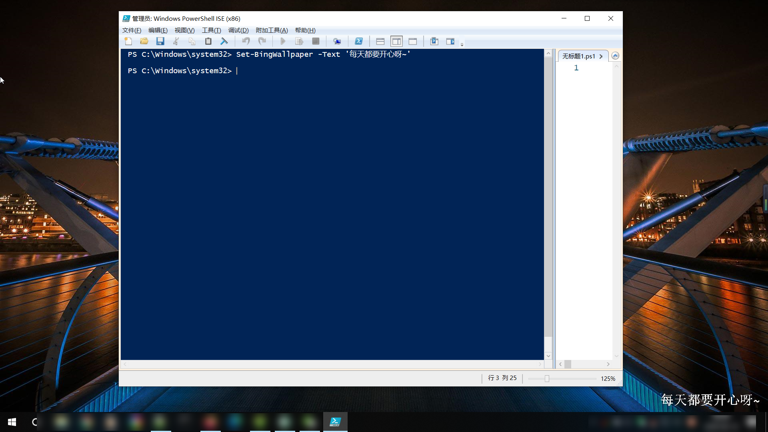This screenshot has height=432, width=768.
Task: Click the New Remote PowerShell Tab icon
Action: (337, 41)
